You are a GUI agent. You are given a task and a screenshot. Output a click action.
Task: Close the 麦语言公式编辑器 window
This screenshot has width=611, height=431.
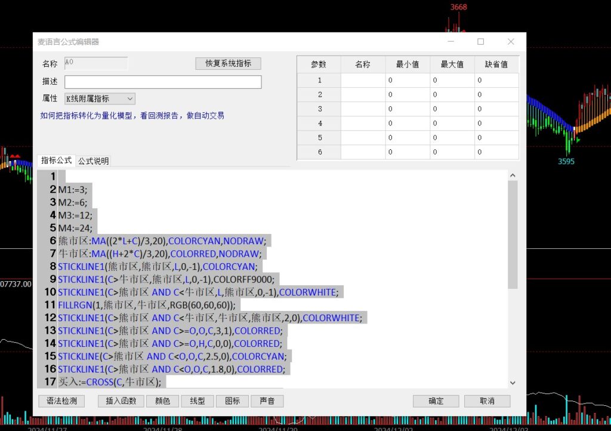coord(511,42)
